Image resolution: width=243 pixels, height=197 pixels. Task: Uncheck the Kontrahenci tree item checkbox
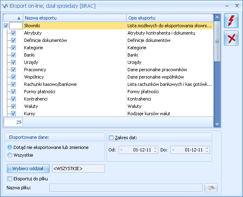coord(13,99)
